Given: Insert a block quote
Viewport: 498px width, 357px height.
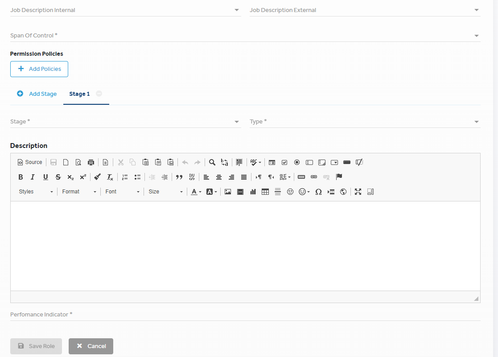Looking at the screenshot, I should coord(179,177).
